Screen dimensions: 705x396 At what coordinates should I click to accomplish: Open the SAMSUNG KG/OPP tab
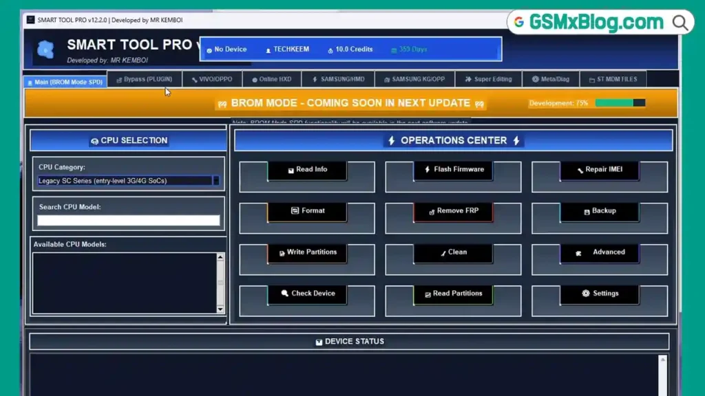(414, 79)
